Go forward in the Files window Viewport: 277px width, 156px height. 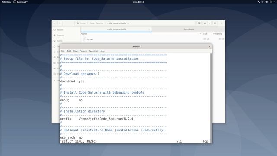(60, 23)
